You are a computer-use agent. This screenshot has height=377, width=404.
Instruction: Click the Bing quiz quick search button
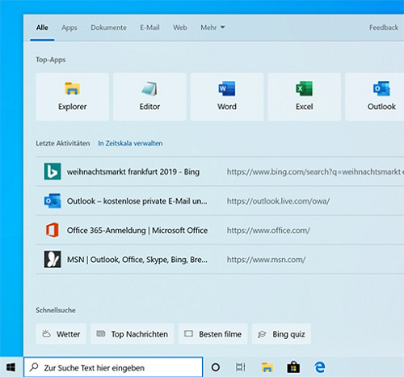(x=281, y=334)
